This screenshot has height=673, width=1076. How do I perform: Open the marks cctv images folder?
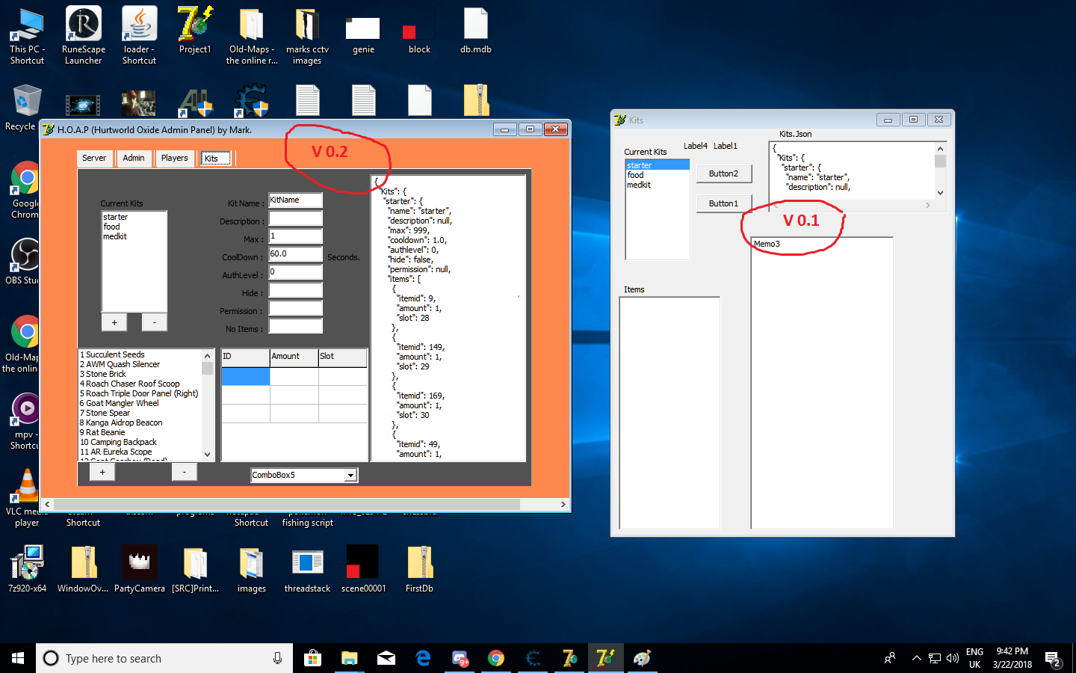click(x=307, y=25)
